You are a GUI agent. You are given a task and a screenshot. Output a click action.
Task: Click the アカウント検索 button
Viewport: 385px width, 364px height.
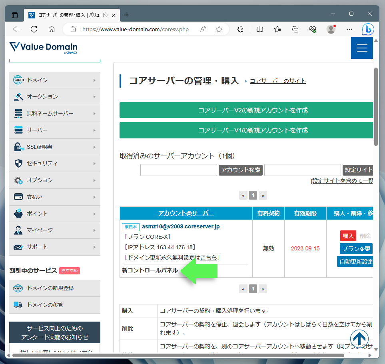click(240, 170)
